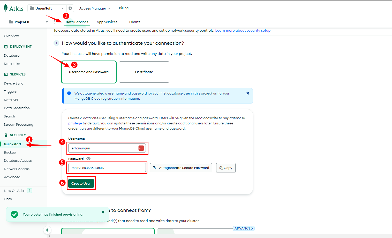
Task: Open New On Atlas item
Action: point(14,191)
